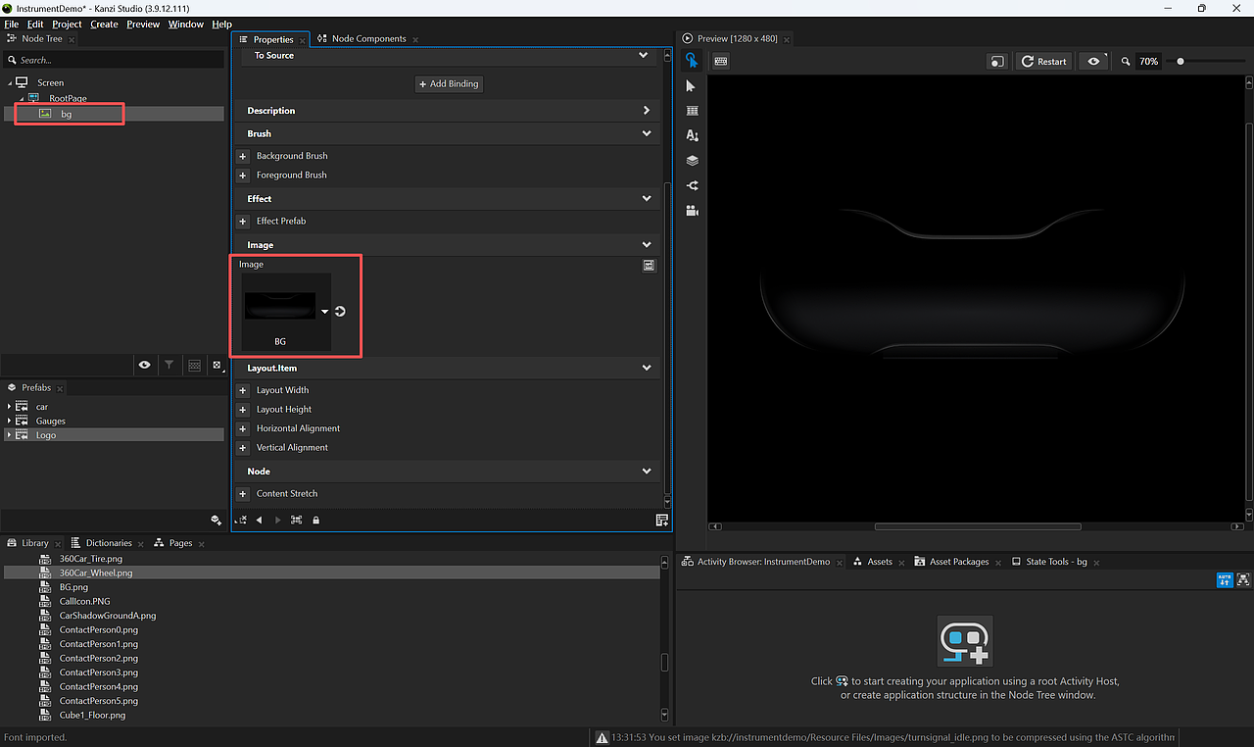Viewport: 1254px width, 747px height.
Task: Collapse the Node section
Action: 647,471
